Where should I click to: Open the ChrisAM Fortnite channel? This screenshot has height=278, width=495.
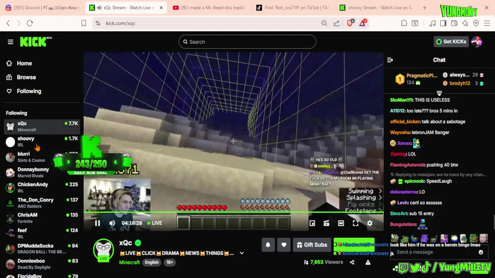pyautogui.click(x=42, y=218)
